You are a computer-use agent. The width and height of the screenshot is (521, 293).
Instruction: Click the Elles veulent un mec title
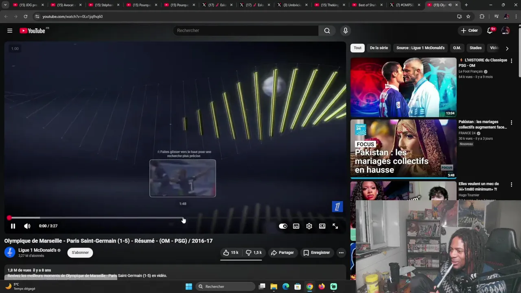tap(479, 186)
